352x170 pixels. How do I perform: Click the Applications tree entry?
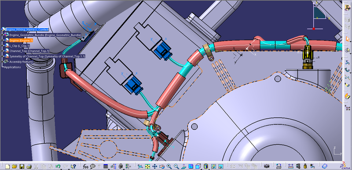13,67
